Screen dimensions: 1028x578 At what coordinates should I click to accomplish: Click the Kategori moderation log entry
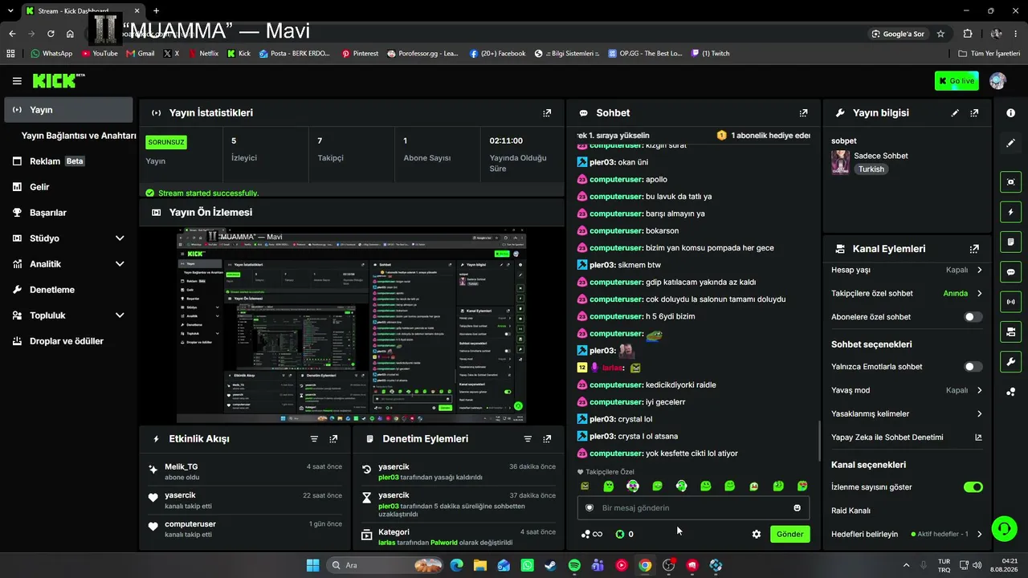coord(457,536)
